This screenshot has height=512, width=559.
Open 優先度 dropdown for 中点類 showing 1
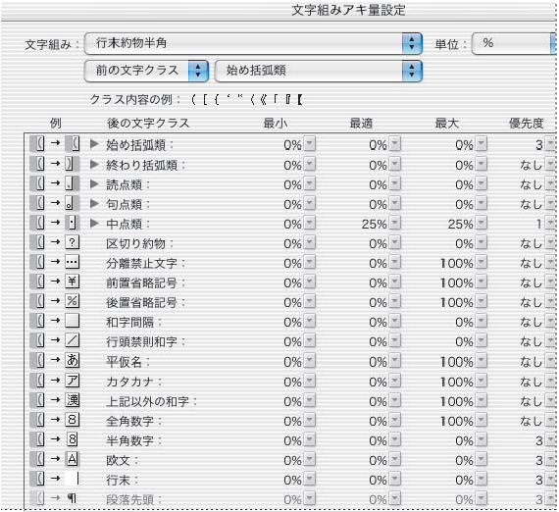click(x=551, y=224)
